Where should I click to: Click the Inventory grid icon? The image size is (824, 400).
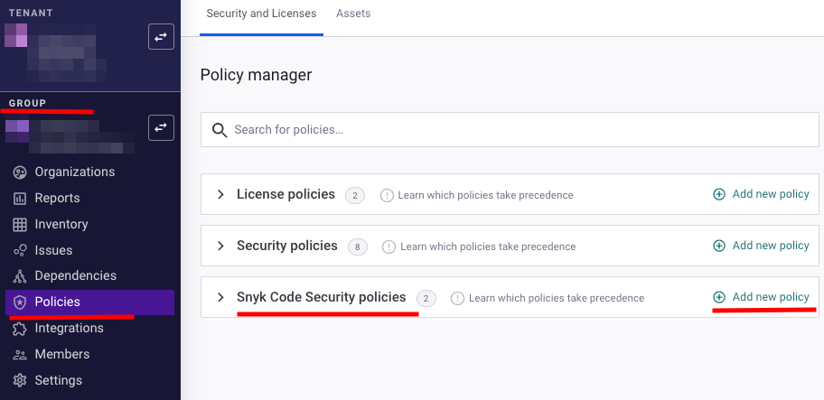[20, 224]
